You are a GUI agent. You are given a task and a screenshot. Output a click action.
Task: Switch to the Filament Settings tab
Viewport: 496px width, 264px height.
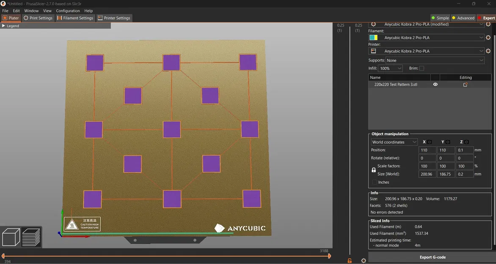(75, 18)
